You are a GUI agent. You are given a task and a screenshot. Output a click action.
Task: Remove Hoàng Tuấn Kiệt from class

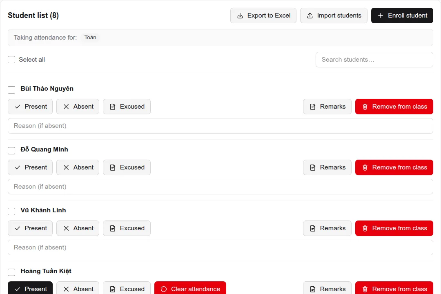tap(394, 288)
